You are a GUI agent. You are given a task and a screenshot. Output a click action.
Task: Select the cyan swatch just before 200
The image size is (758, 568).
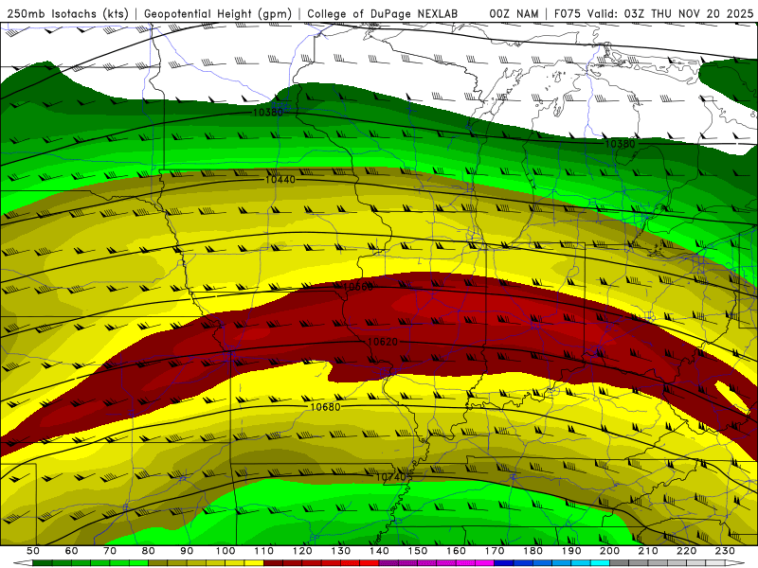coord(600,562)
